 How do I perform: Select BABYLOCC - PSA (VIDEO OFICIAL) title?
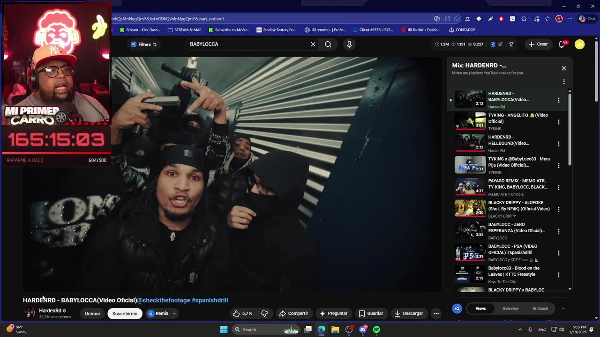pyautogui.click(x=512, y=249)
